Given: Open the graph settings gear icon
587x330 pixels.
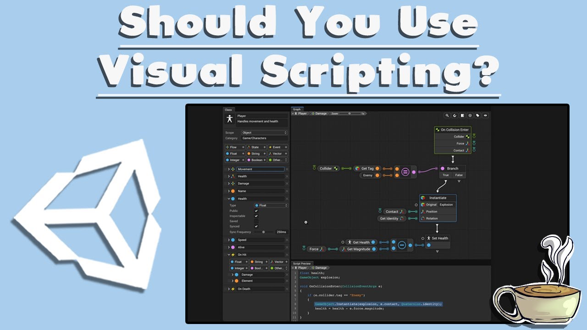Looking at the screenshot, I should pos(469,115).
